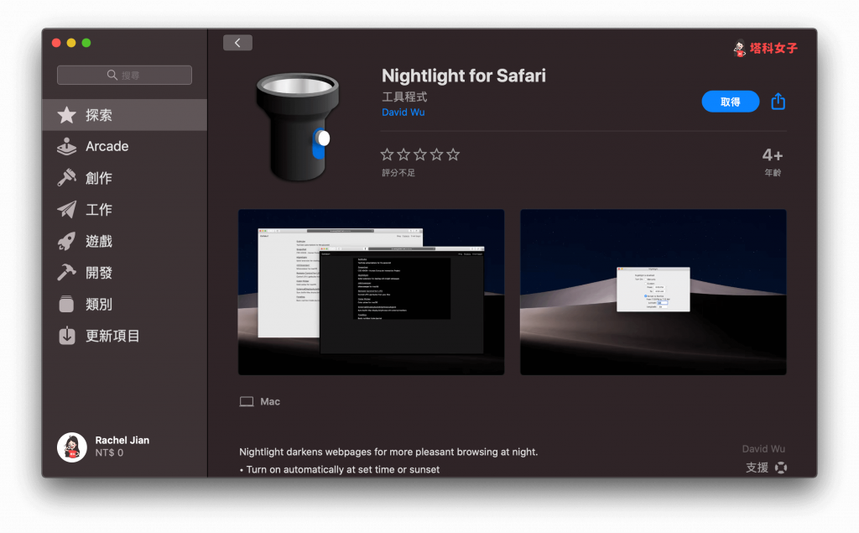This screenshot has width=859, height=533.
Task: Click the NT$ 0 account balance
Action: tap(109, 453)
